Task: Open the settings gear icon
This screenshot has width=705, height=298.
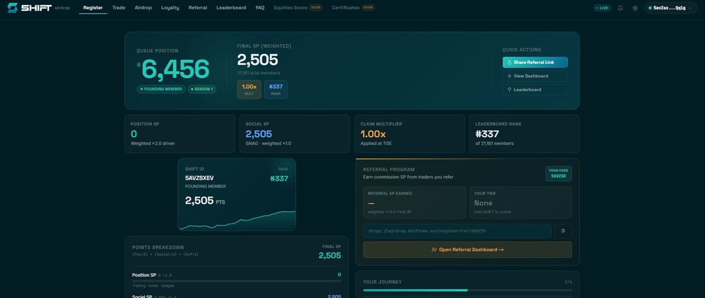Action: pos(635,8)
